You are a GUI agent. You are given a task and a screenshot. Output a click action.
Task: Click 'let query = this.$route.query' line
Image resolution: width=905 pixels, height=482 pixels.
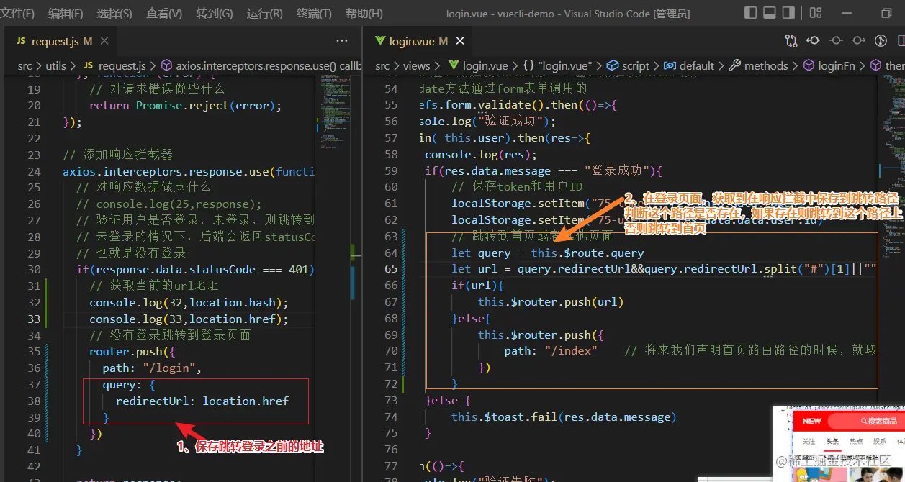pos(547,253)
